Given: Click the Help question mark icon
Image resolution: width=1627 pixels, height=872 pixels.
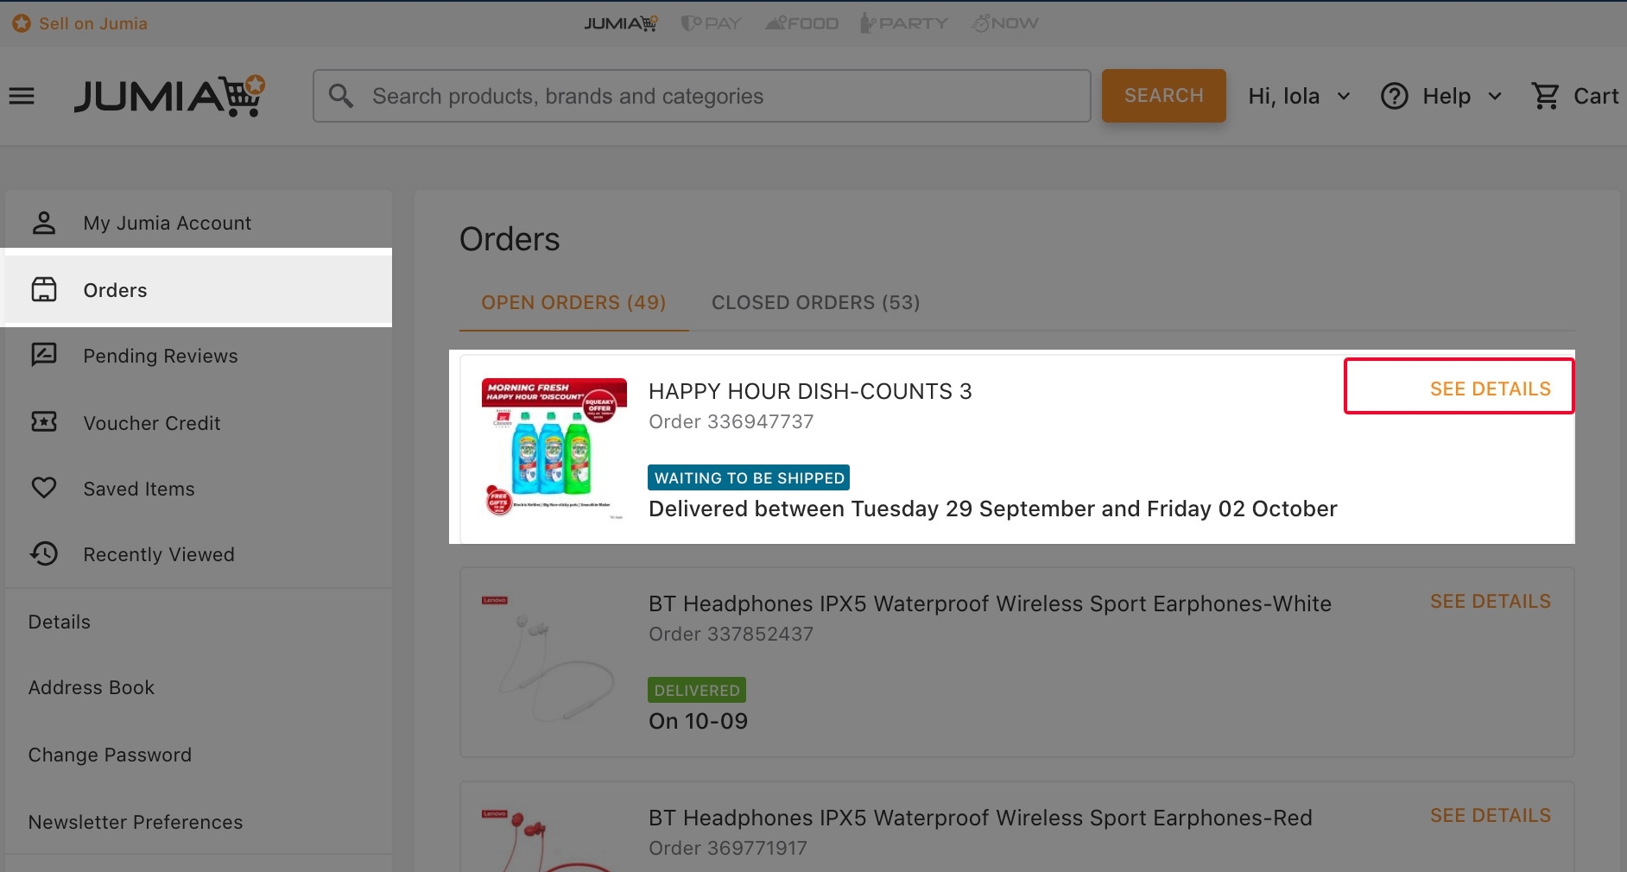Looking at the screenshot, I should 1394,96.
